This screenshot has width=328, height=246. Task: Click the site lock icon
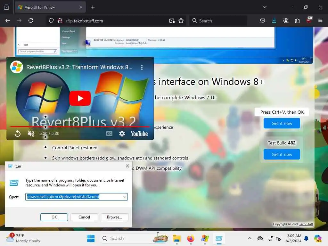pos(60,21)
